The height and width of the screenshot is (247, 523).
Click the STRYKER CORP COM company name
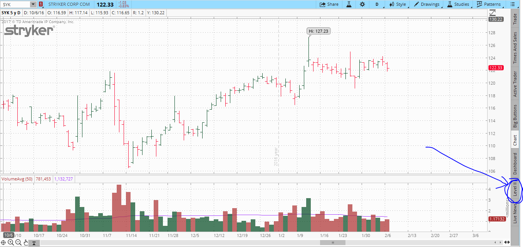[x=69, y=5]
